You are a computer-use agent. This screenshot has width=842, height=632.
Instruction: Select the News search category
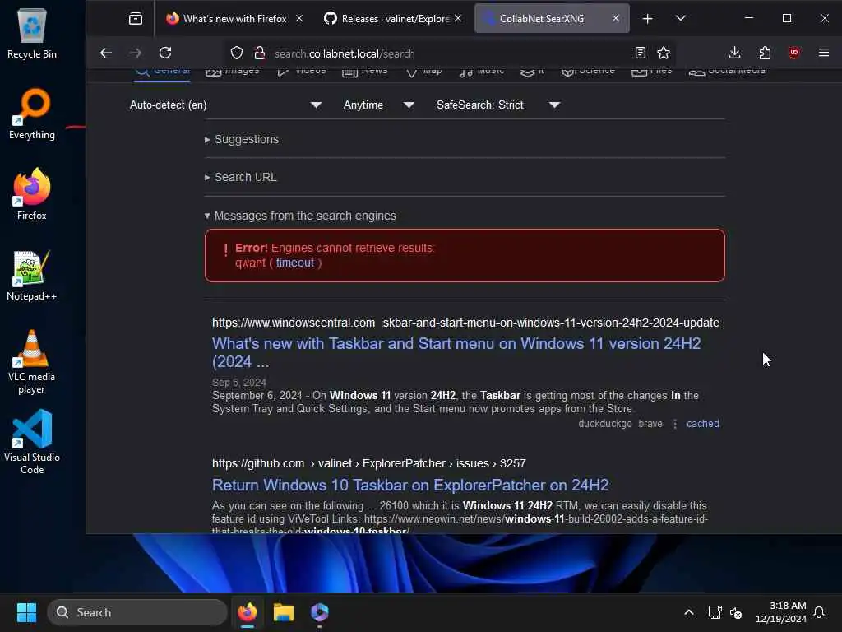click(x=364, y=72)
